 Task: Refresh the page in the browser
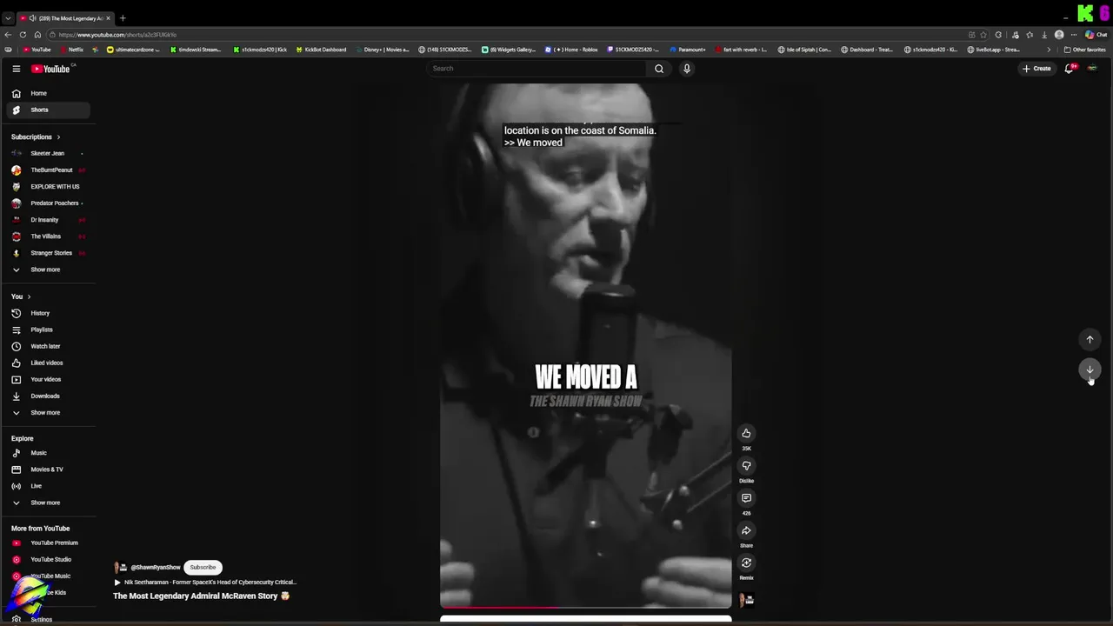click(x=23, y=35)
